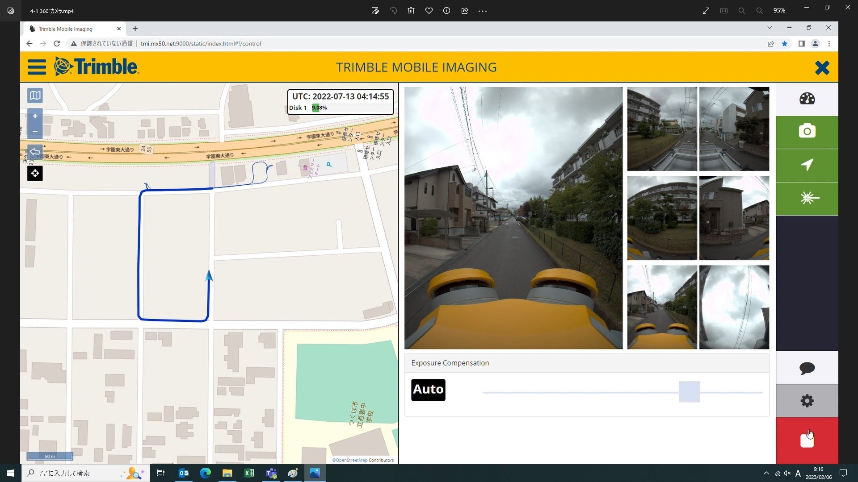The width and height of the screenshot is (858, 482).
Task: Open the comment speech bubble panel
Action: point(807,368)
